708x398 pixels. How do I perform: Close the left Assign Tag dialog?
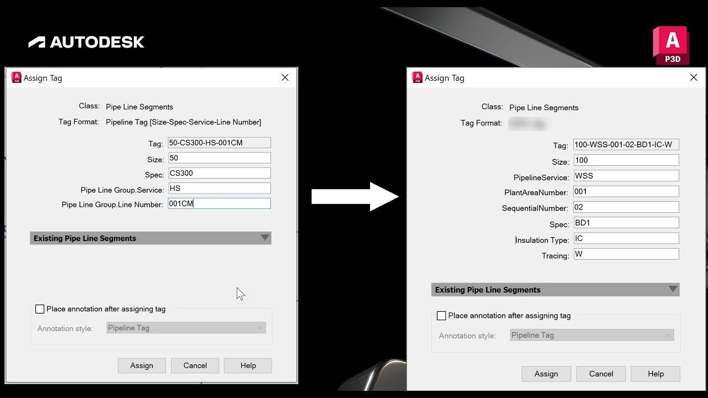point(285,77)
